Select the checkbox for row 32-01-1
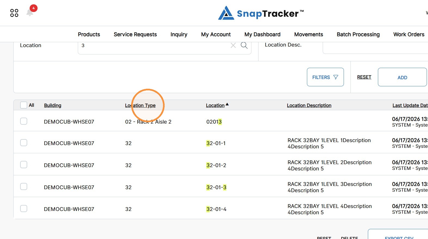 [x=24, y=143]
